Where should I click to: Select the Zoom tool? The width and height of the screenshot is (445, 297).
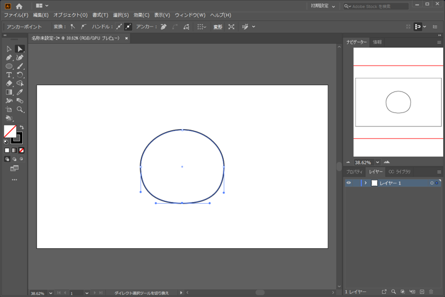(20, 109)
